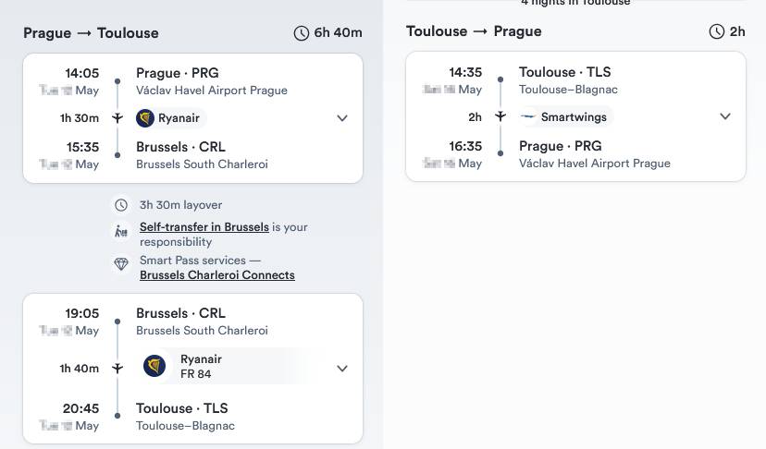766x449 pixels.
Task: Open the Self-transfer in Brussels link
Action: pyautogui.click(x=204, y=227)
